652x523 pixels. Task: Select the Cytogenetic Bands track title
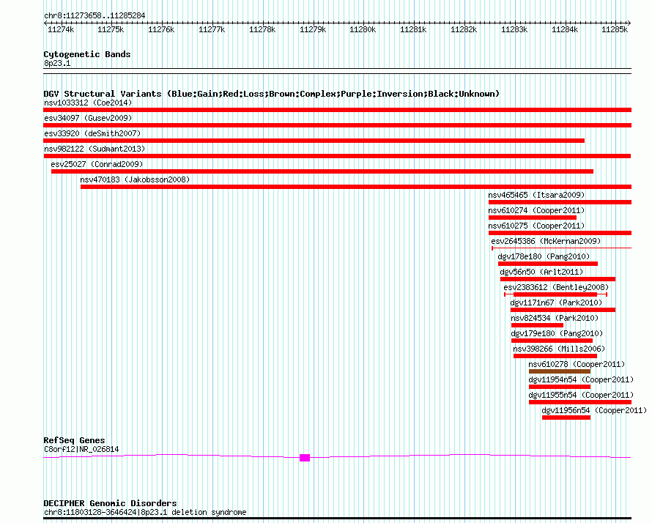87,54
